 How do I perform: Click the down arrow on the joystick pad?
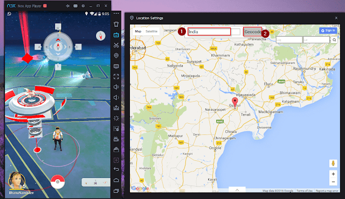coord(58,54)
